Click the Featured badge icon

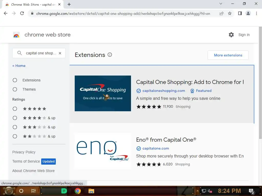pos(192,91)
